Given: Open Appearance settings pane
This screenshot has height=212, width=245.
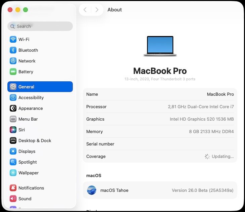Looking at the screenshot, I should tap(40, 108).
